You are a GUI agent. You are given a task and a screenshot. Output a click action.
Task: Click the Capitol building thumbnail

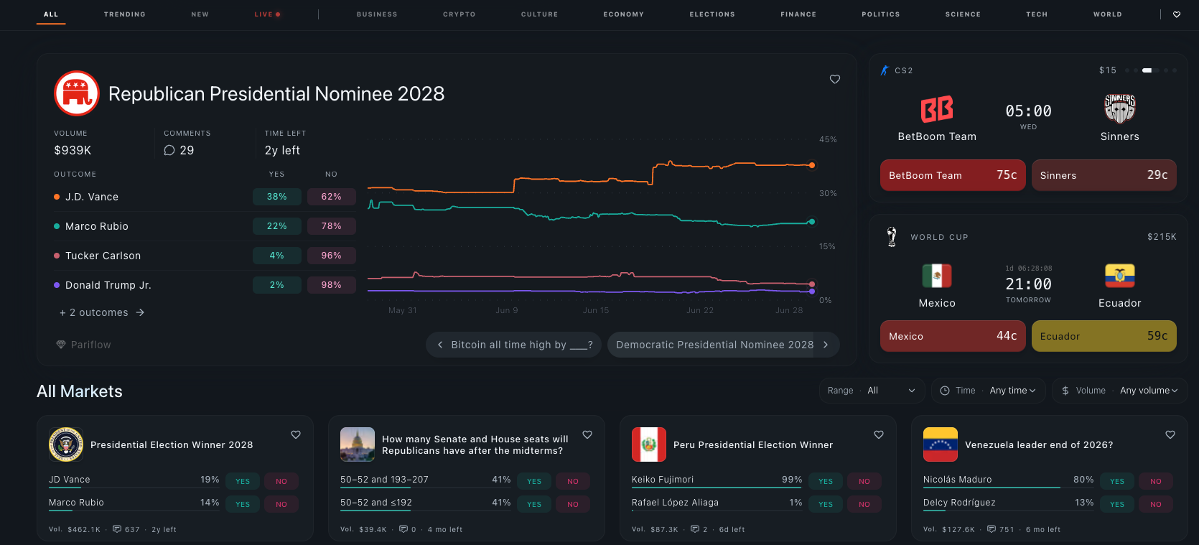tap(358, 444)
